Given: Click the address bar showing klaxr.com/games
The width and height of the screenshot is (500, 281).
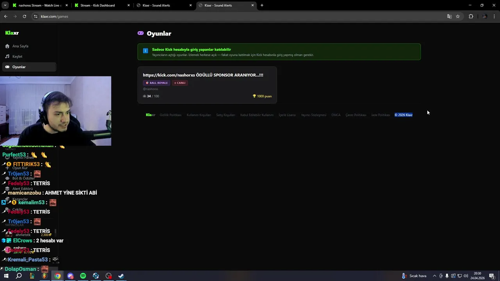Looking at the screenshot, I should 238,16.
